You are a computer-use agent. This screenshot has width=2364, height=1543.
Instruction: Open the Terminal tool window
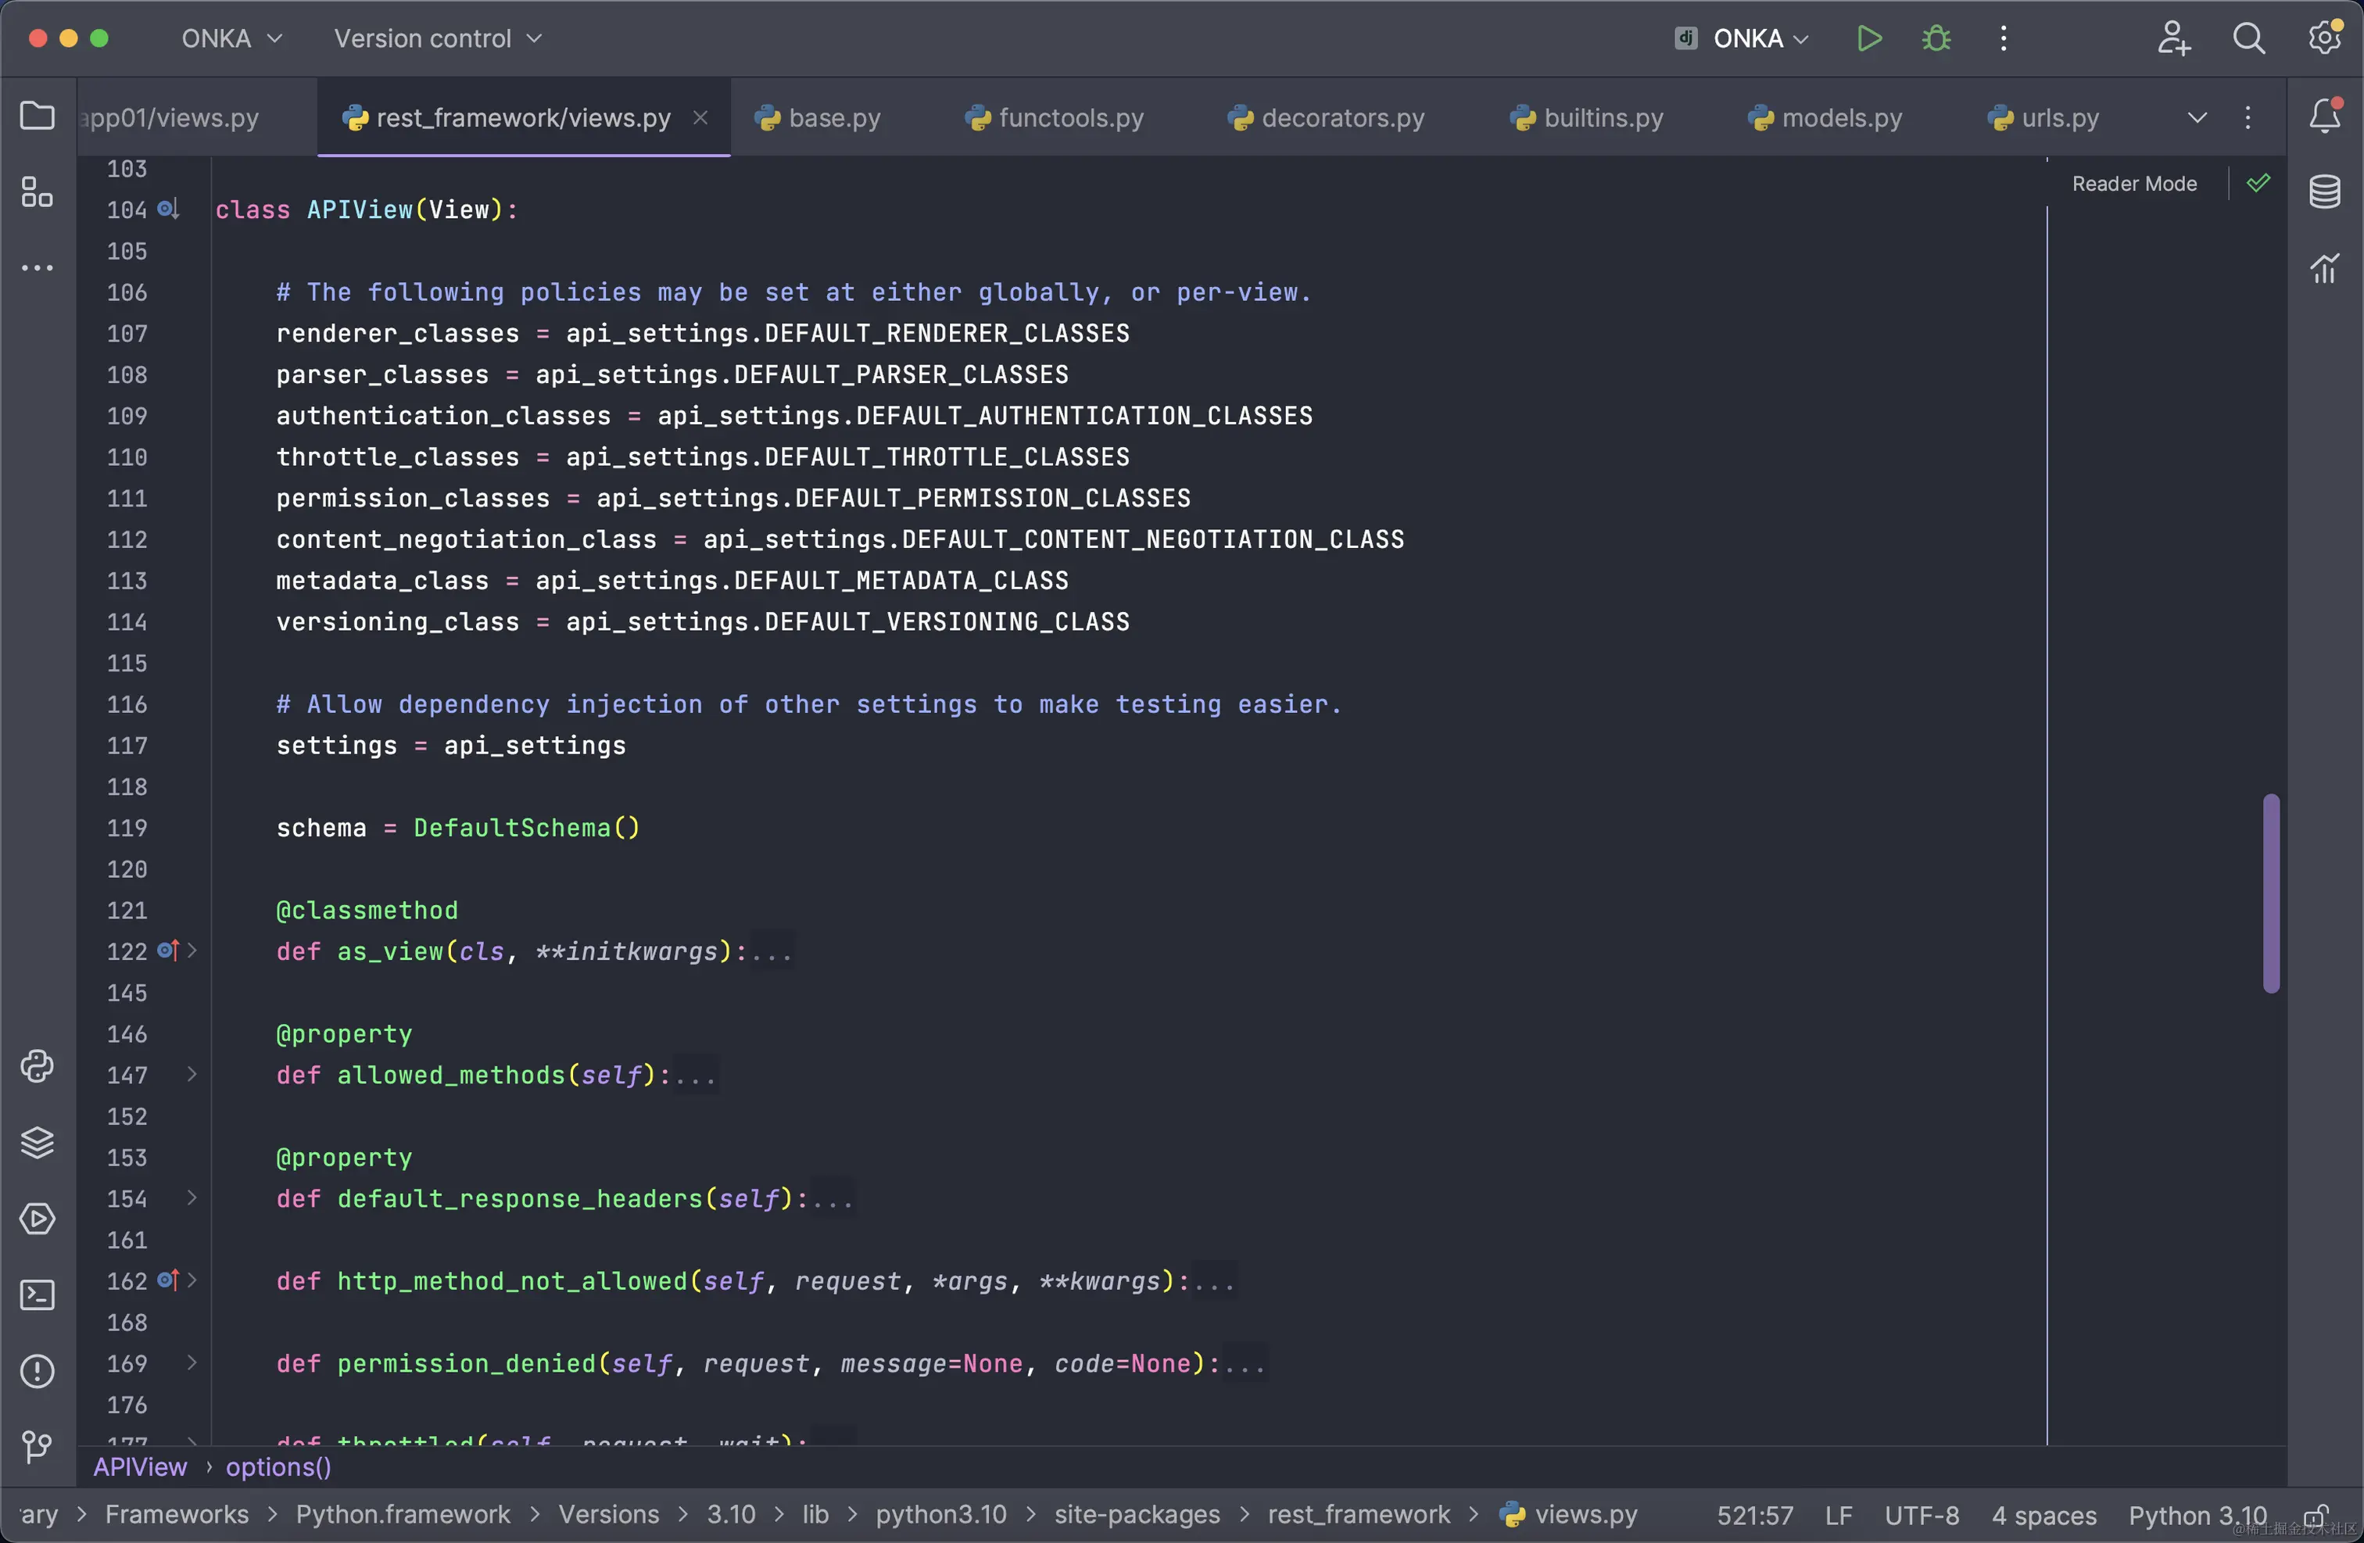[x=37, y=1294]
